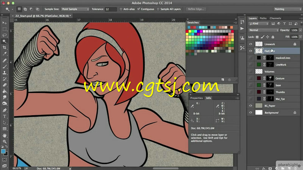The image size is (303, 170).
Task: Open the Sample Size dropdown
Action: (75, 9)
